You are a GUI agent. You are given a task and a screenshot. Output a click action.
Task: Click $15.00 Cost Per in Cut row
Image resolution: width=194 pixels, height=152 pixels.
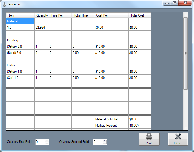[x=111, y=78]
